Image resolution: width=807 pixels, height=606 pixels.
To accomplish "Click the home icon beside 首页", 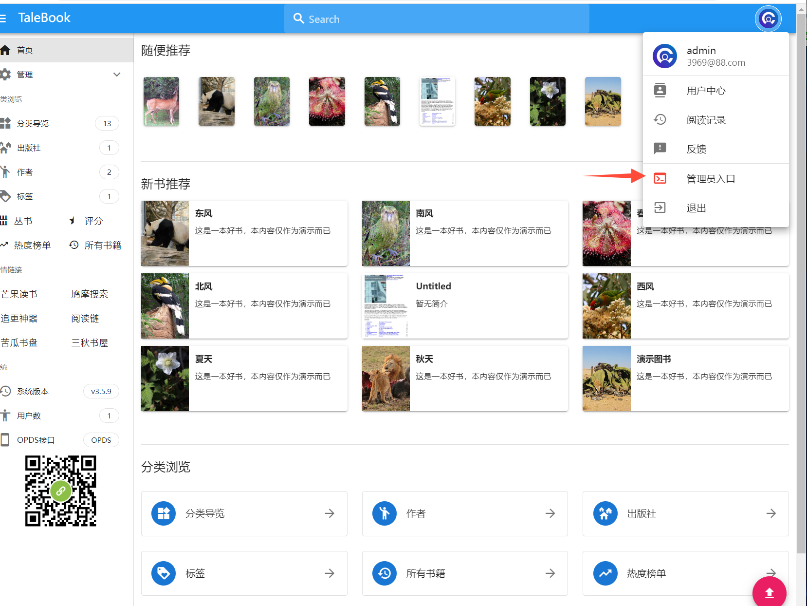I will coord(5,50).
